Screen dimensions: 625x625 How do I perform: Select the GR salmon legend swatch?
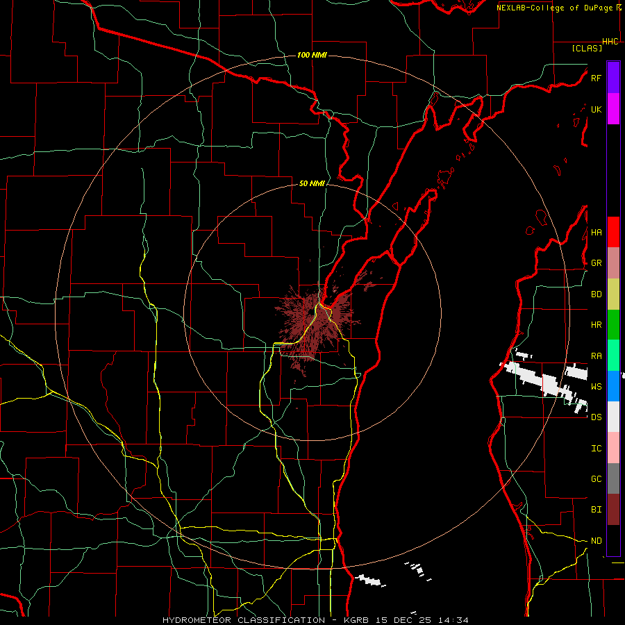613,262
